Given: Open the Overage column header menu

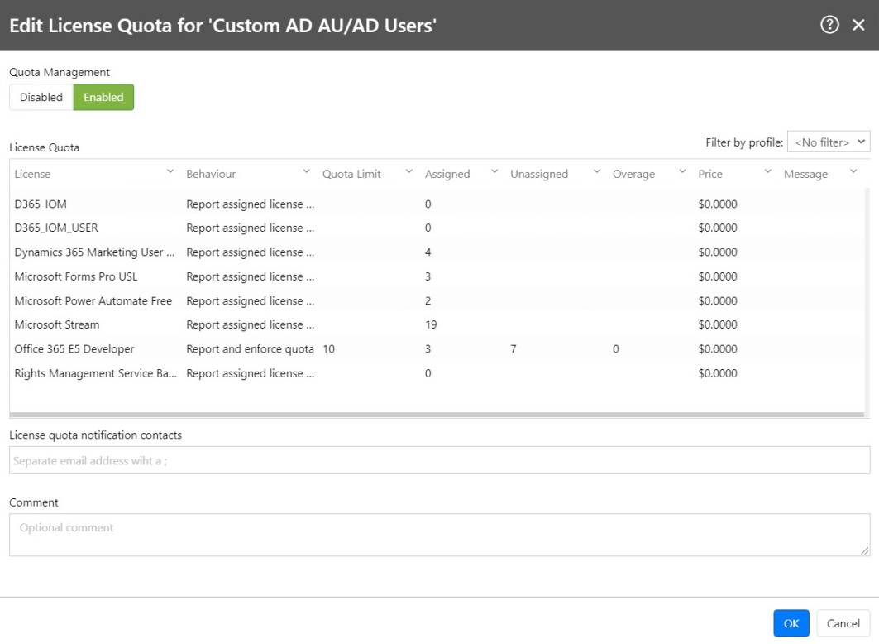Looking at the screenshot, I should [x=681, y=171].
